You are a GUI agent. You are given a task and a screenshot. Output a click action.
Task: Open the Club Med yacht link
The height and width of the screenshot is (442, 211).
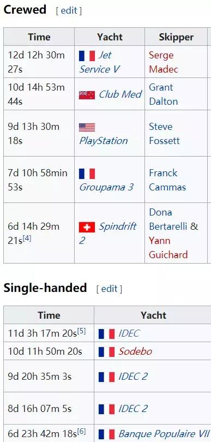click(x=120, y=94)
